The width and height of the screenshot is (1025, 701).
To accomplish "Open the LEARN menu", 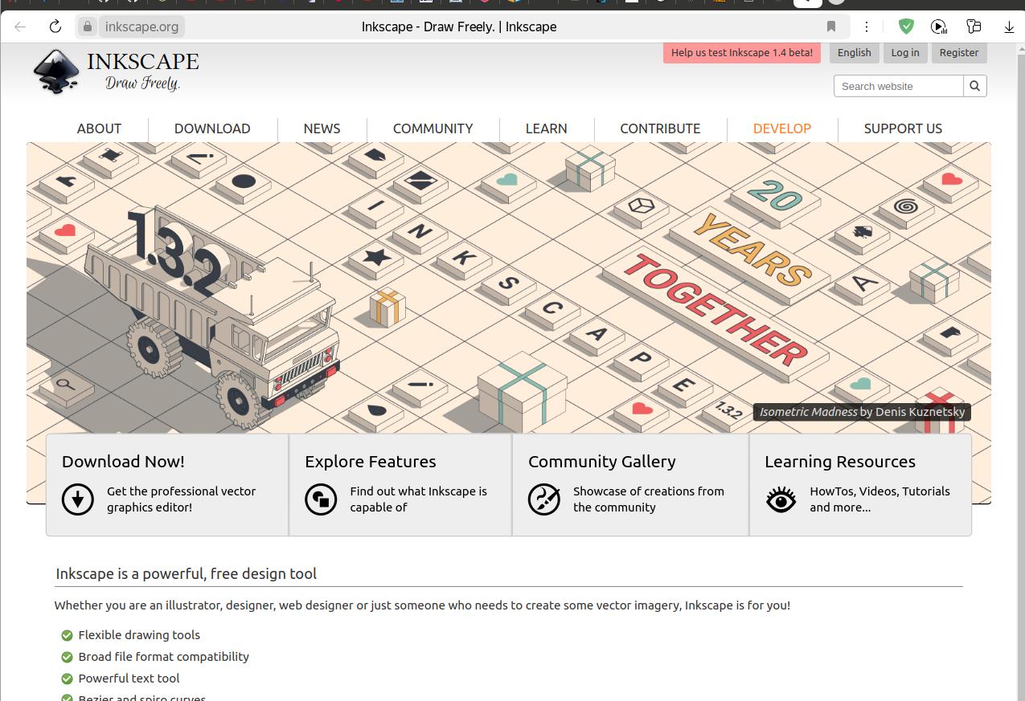I will pos(546,128).
